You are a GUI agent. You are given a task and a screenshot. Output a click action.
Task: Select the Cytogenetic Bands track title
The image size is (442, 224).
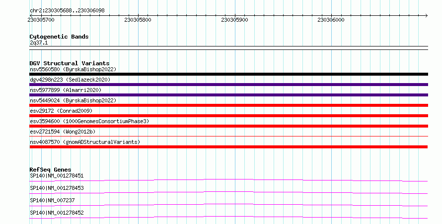pos(59,37)
